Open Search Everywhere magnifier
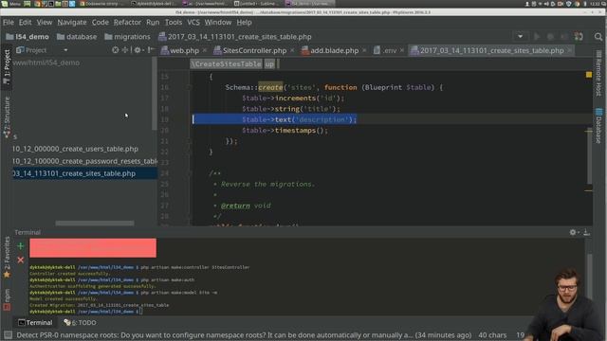 pyautogui.click(x=598, y=37)
